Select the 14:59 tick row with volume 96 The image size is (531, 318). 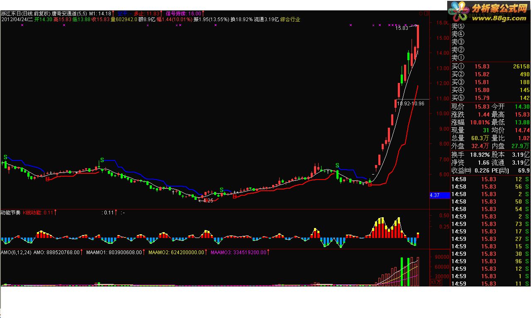click(x=491, y=261)
